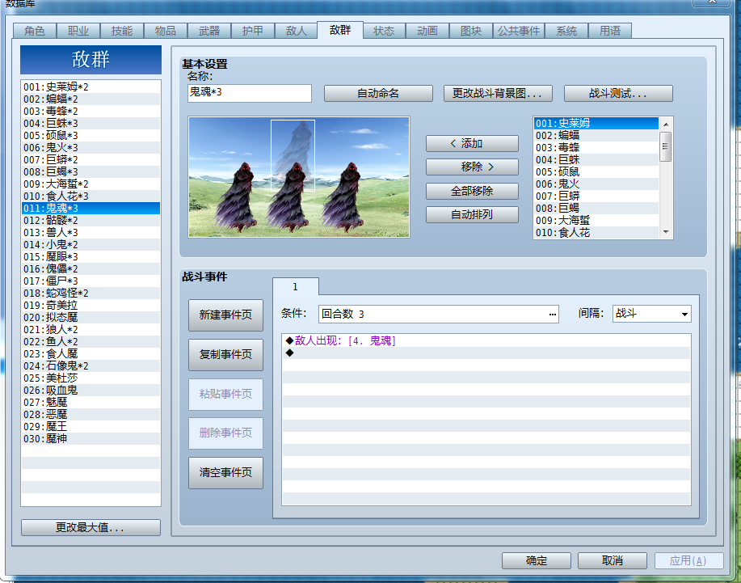The height and width of the screenshot is (583, 741).
Task: Open the 敌人 tab
Action: click(x=296, y=31)
